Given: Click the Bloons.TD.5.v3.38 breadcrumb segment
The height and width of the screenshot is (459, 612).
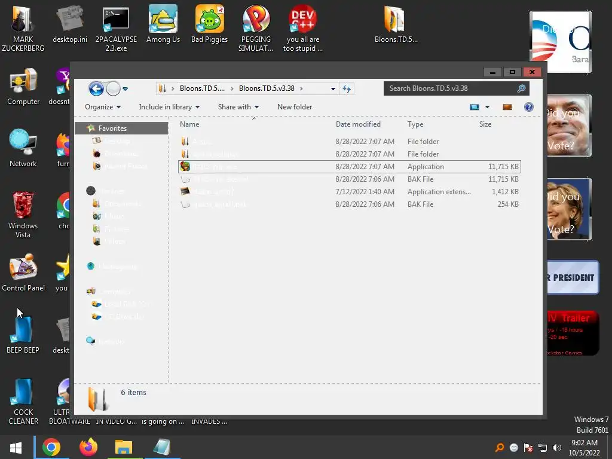Looking at the screenshot, I should (x=267, y=88).
